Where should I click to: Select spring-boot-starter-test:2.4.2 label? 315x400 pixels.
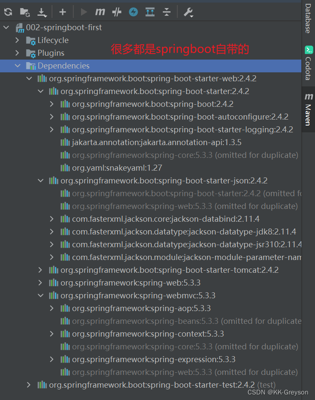click(x=152, y=385)
